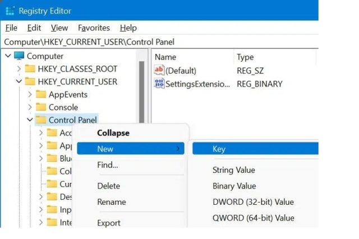This screenshot has width=359, height=239.
Task: Expand the Acc subkey chevron
Action: [41, 132]
